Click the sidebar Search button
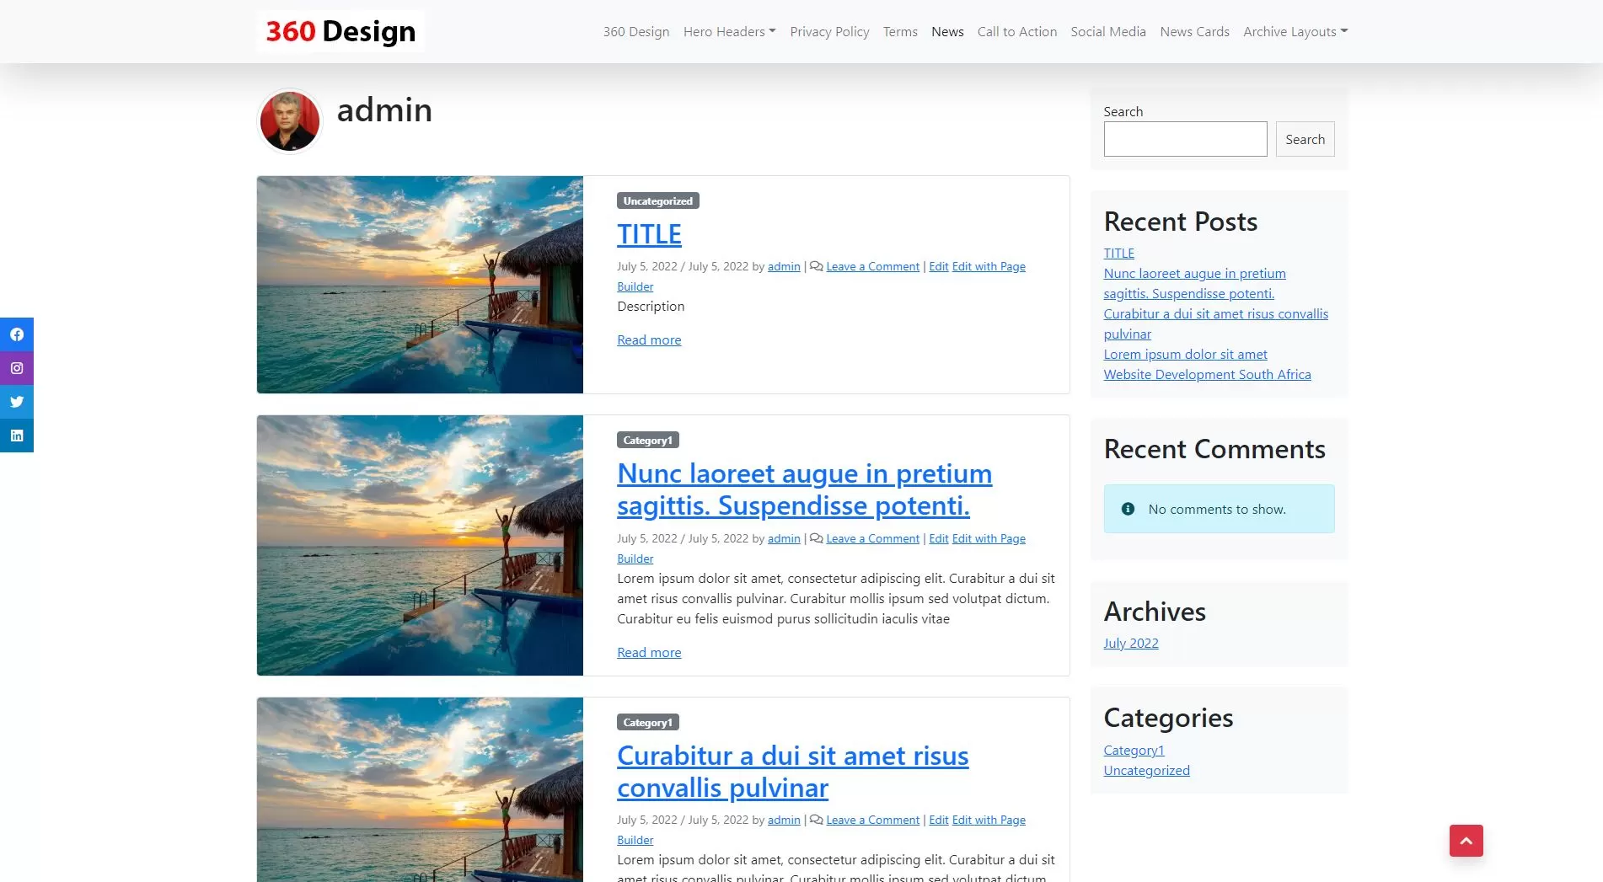The width and height of the screenshot is (1603, 882). pos(1305,139)
